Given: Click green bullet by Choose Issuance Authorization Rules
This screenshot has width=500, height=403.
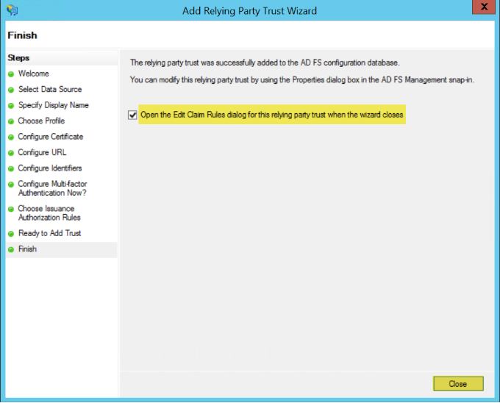Looking at the screenshot, I should (x=11, y=210).
